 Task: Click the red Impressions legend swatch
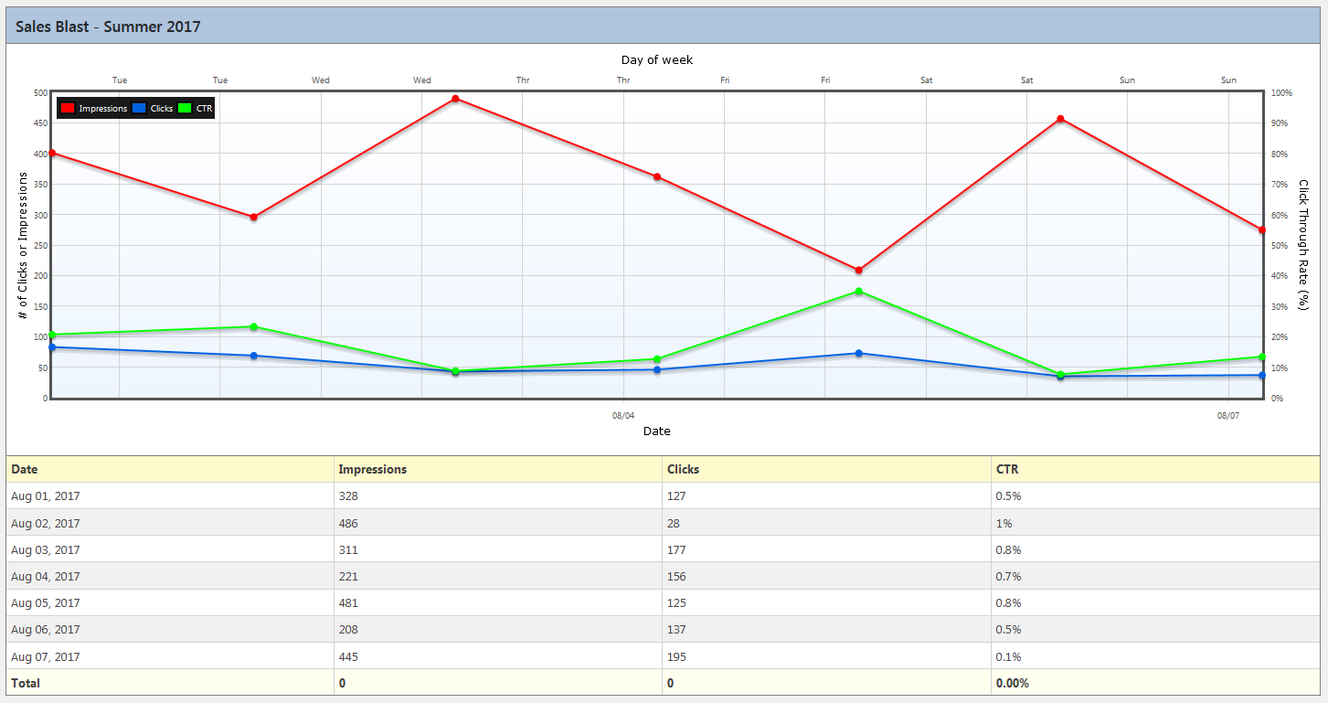pos(68,108)
